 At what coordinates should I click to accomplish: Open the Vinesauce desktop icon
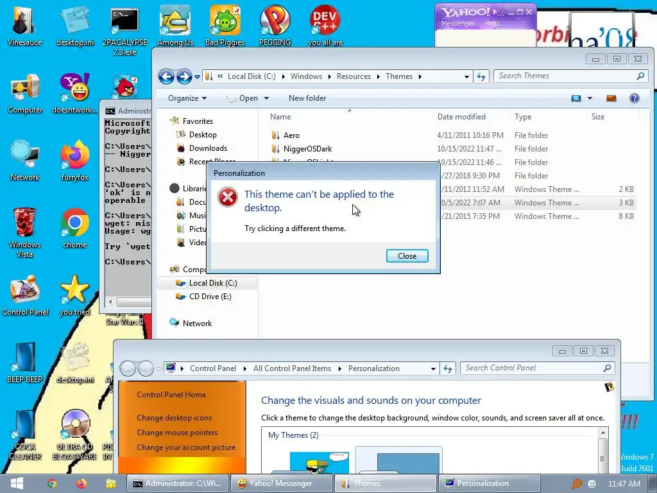(x=24, y=26)
